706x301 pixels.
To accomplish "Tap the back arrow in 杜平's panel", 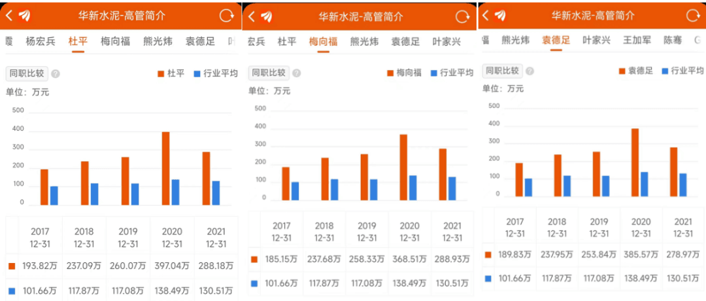I will (x=8, y=16).
